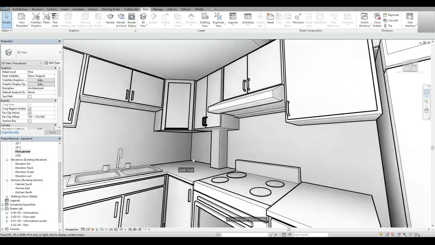Open the Schedules tool

[x=248, y=19]
